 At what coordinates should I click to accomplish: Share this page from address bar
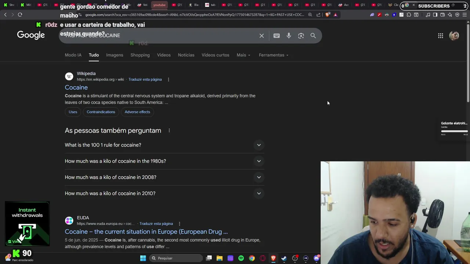[318, 15]
